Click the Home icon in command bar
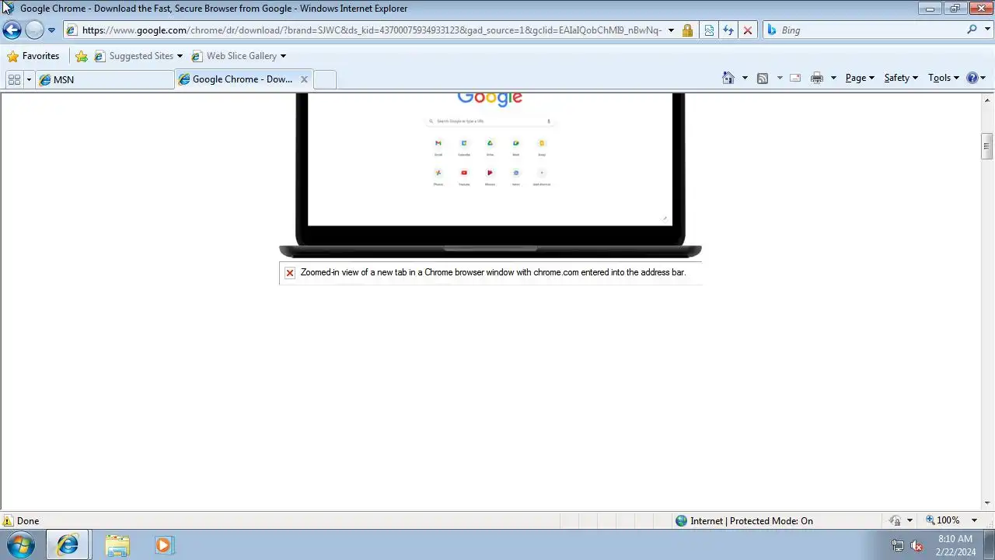This screenshot has width=995, height=560. point(728,78)
